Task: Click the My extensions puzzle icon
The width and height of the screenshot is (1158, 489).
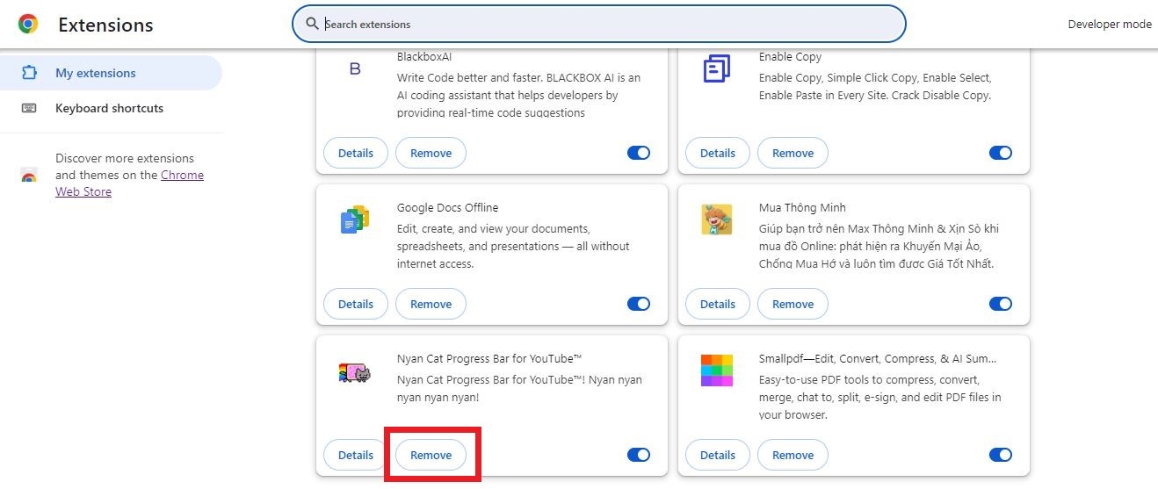Action: point(29,73)
